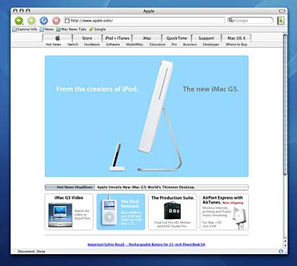Click 'Document: Done' status text
Screen dimensions: 297x266
click(x=32, y=251)
